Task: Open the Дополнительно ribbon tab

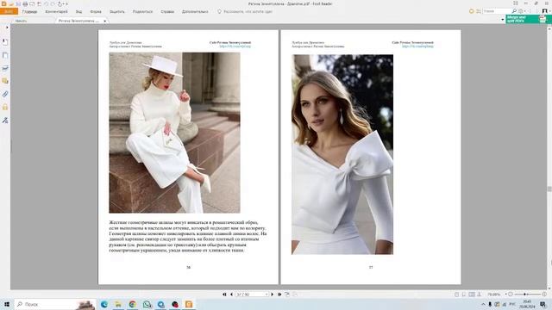Action: 195,11
